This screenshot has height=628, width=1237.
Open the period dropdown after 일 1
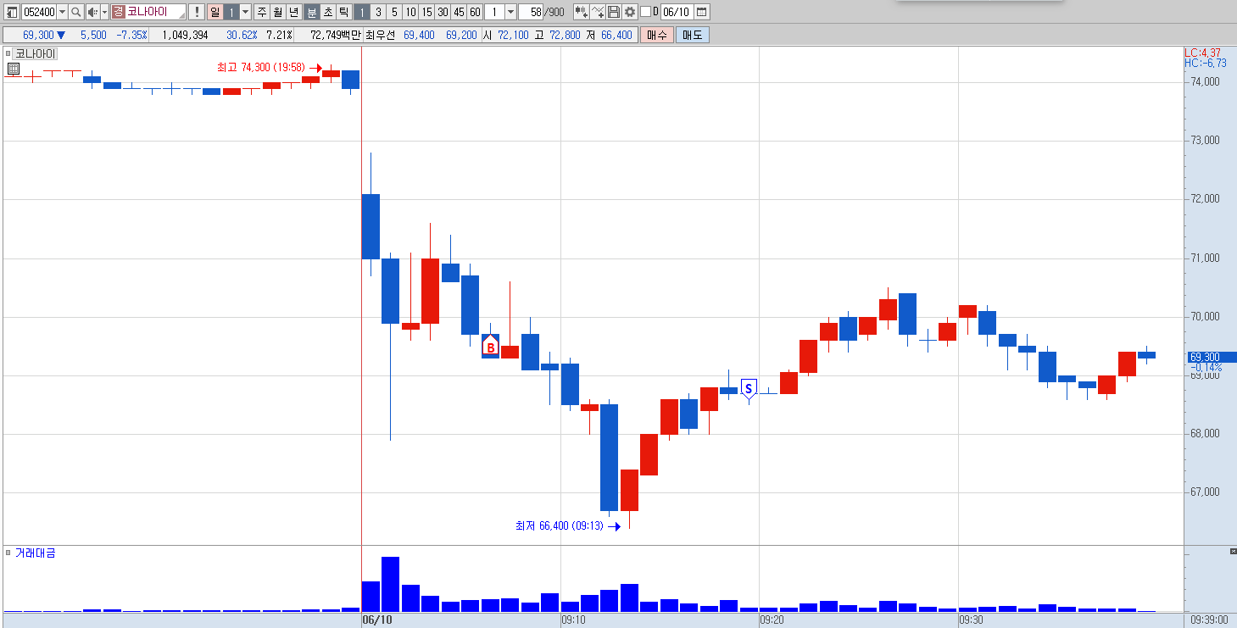click(x=246, y=12)
